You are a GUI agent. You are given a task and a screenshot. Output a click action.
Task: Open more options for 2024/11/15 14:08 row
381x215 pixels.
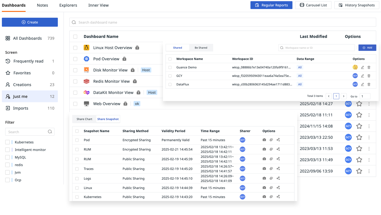369,126
